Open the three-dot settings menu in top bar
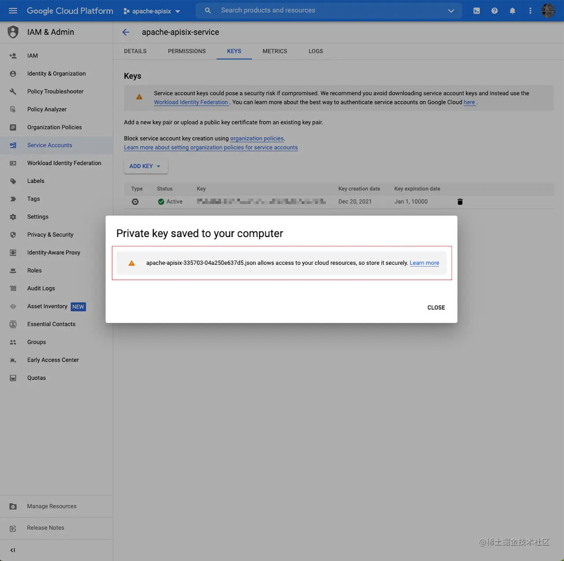Image resolution: width=564 pixels, height=561 pixels. (530, 11)
